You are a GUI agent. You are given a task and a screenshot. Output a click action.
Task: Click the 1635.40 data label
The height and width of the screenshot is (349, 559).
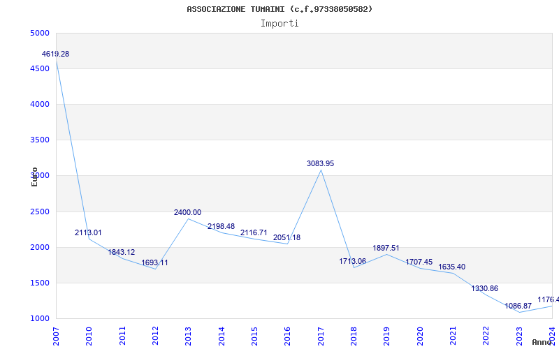[451, 267]
